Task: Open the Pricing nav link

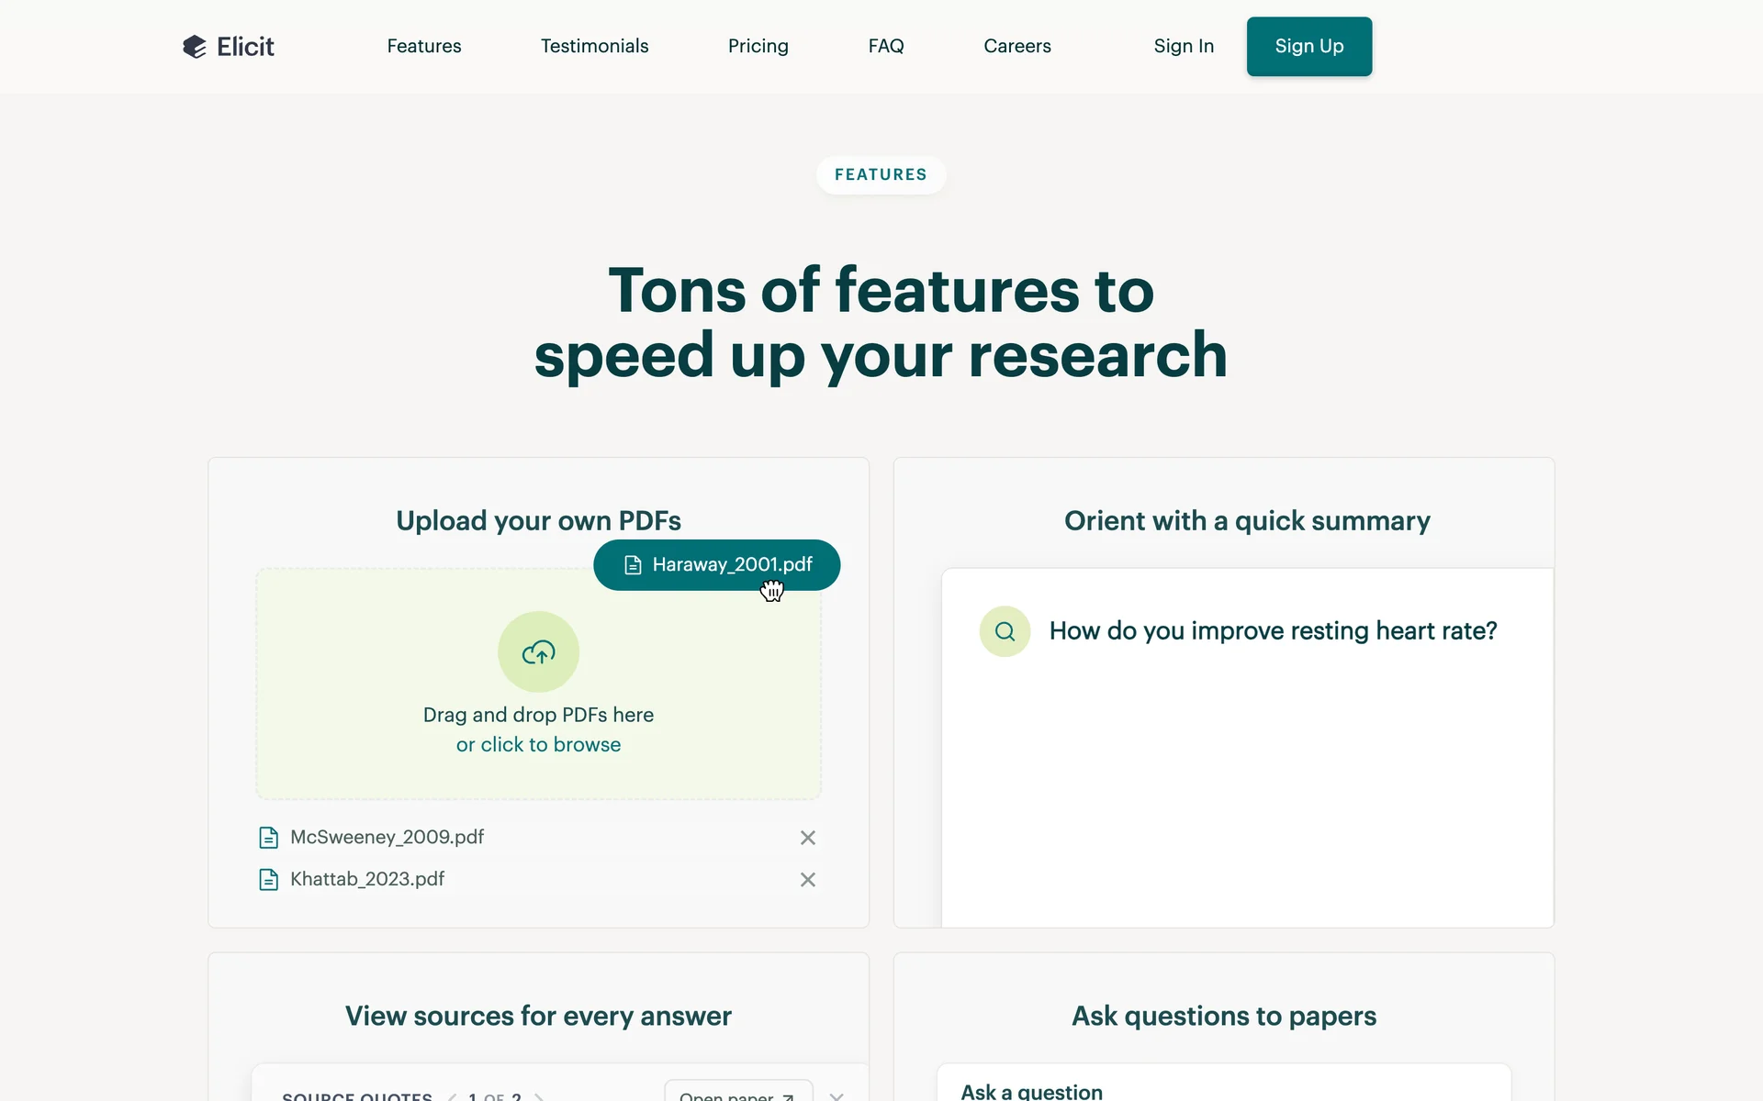Action: 758,46
